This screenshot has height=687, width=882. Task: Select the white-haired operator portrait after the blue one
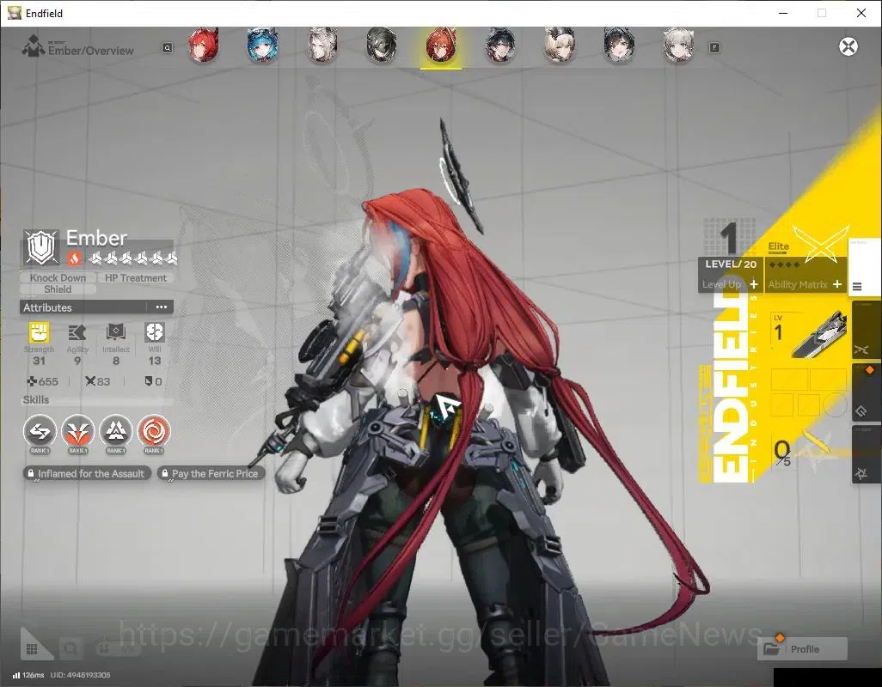click(x=322, y=46)
